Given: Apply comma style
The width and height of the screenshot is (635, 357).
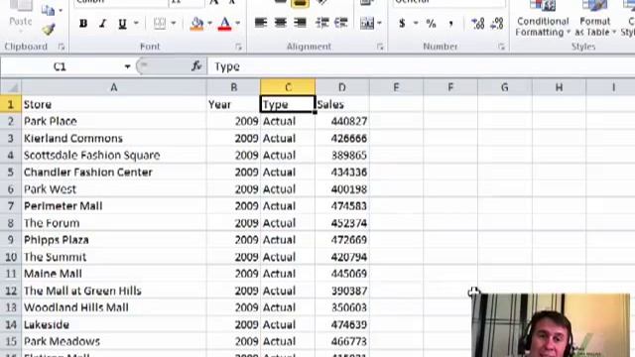Looking at the screenshot, I should pyautogui.click(x=450, y=24).
